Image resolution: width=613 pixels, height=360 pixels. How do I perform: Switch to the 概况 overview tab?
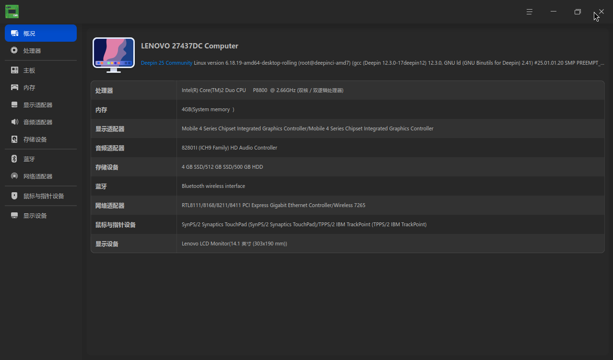(41, 34)
